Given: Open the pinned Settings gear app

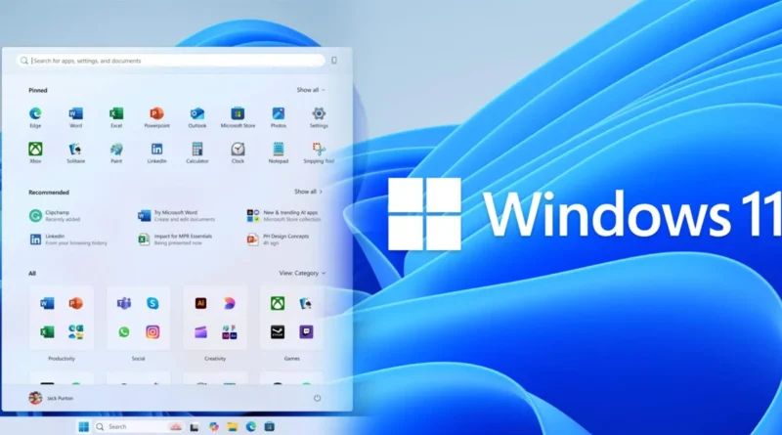Looking at the screenshot, I should pyautogui.click(x=319, y=117).
